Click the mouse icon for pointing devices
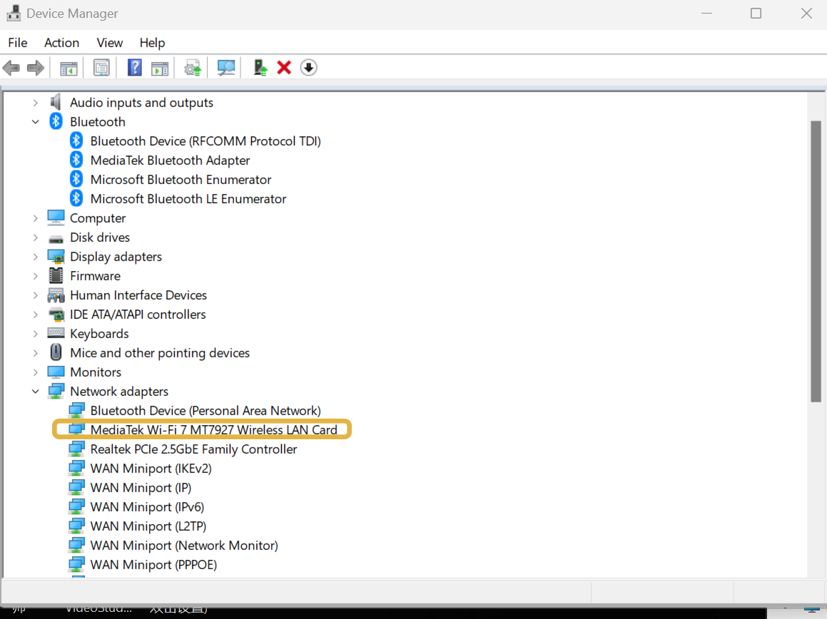Screen dimensions: 827x619 (56, 352)
